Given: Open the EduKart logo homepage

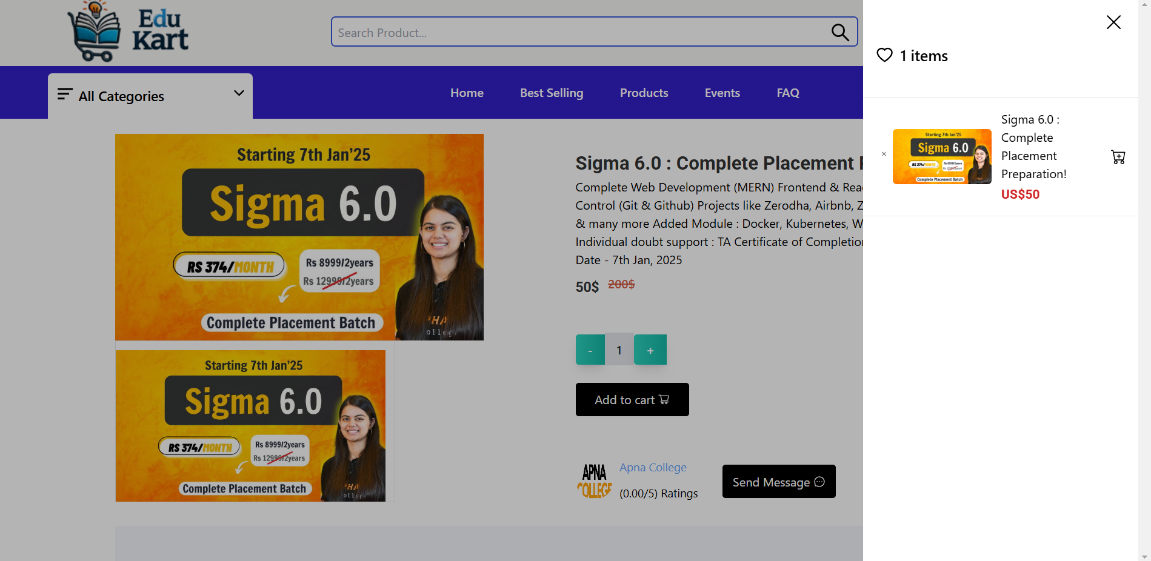Looking at the screenshot, I should (128, 32).
